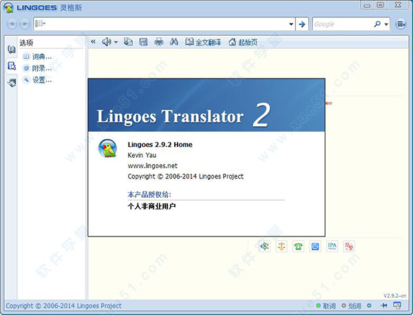
Task: Click the Lingoes Translator 2 banner
Action: coord(206,105)
